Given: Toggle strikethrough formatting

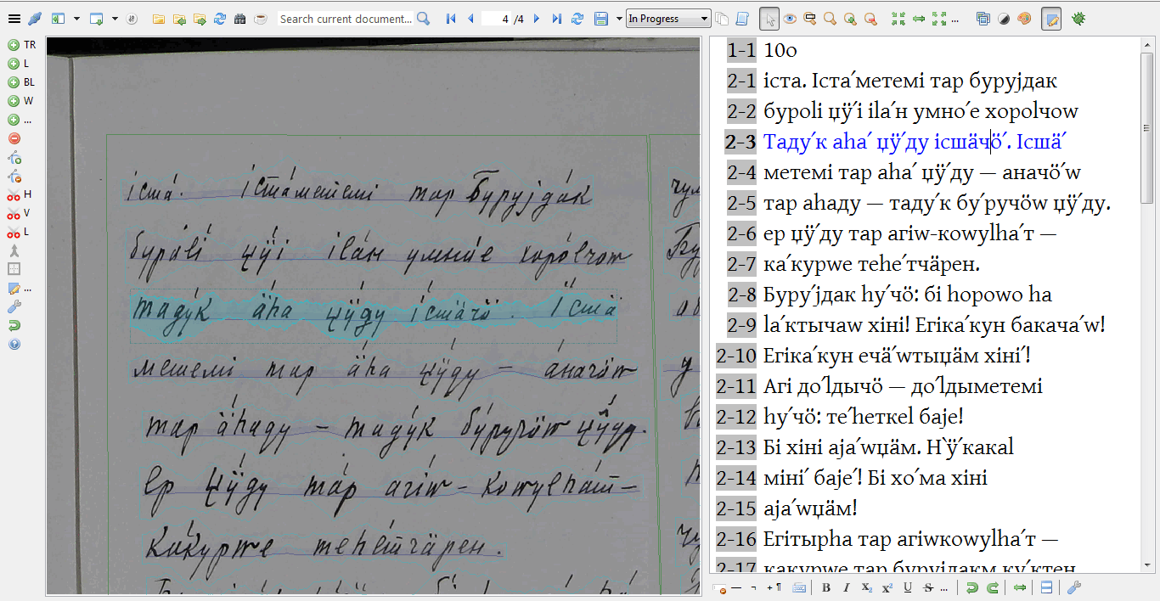Looking at the screenshot, I should click(x=927, y=587).
